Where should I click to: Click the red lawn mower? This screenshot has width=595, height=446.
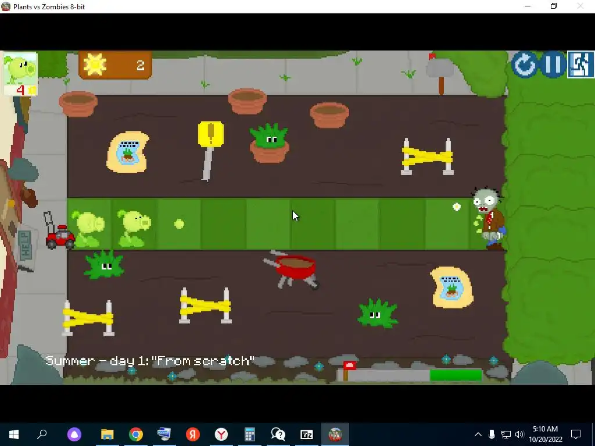pos(59,231)
